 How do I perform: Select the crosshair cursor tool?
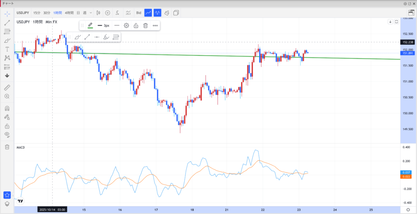pyautogui.click(x=7, y=13)
